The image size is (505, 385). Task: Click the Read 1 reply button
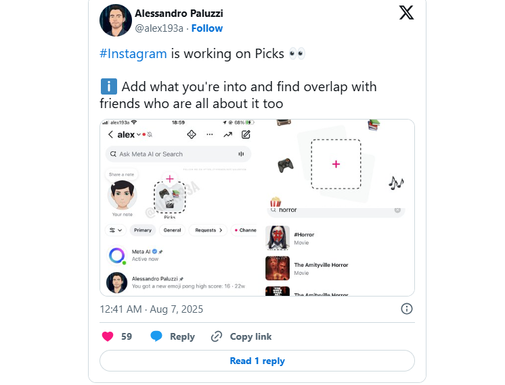click(x=257, y=361)
